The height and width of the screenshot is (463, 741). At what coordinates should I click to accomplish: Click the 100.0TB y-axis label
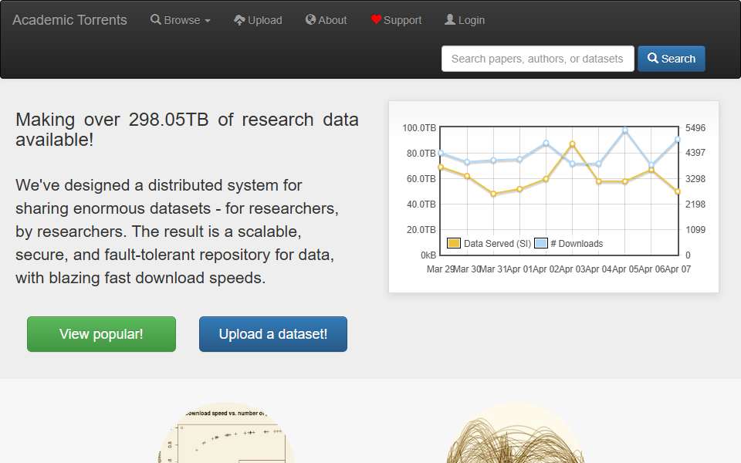point(419,128)
